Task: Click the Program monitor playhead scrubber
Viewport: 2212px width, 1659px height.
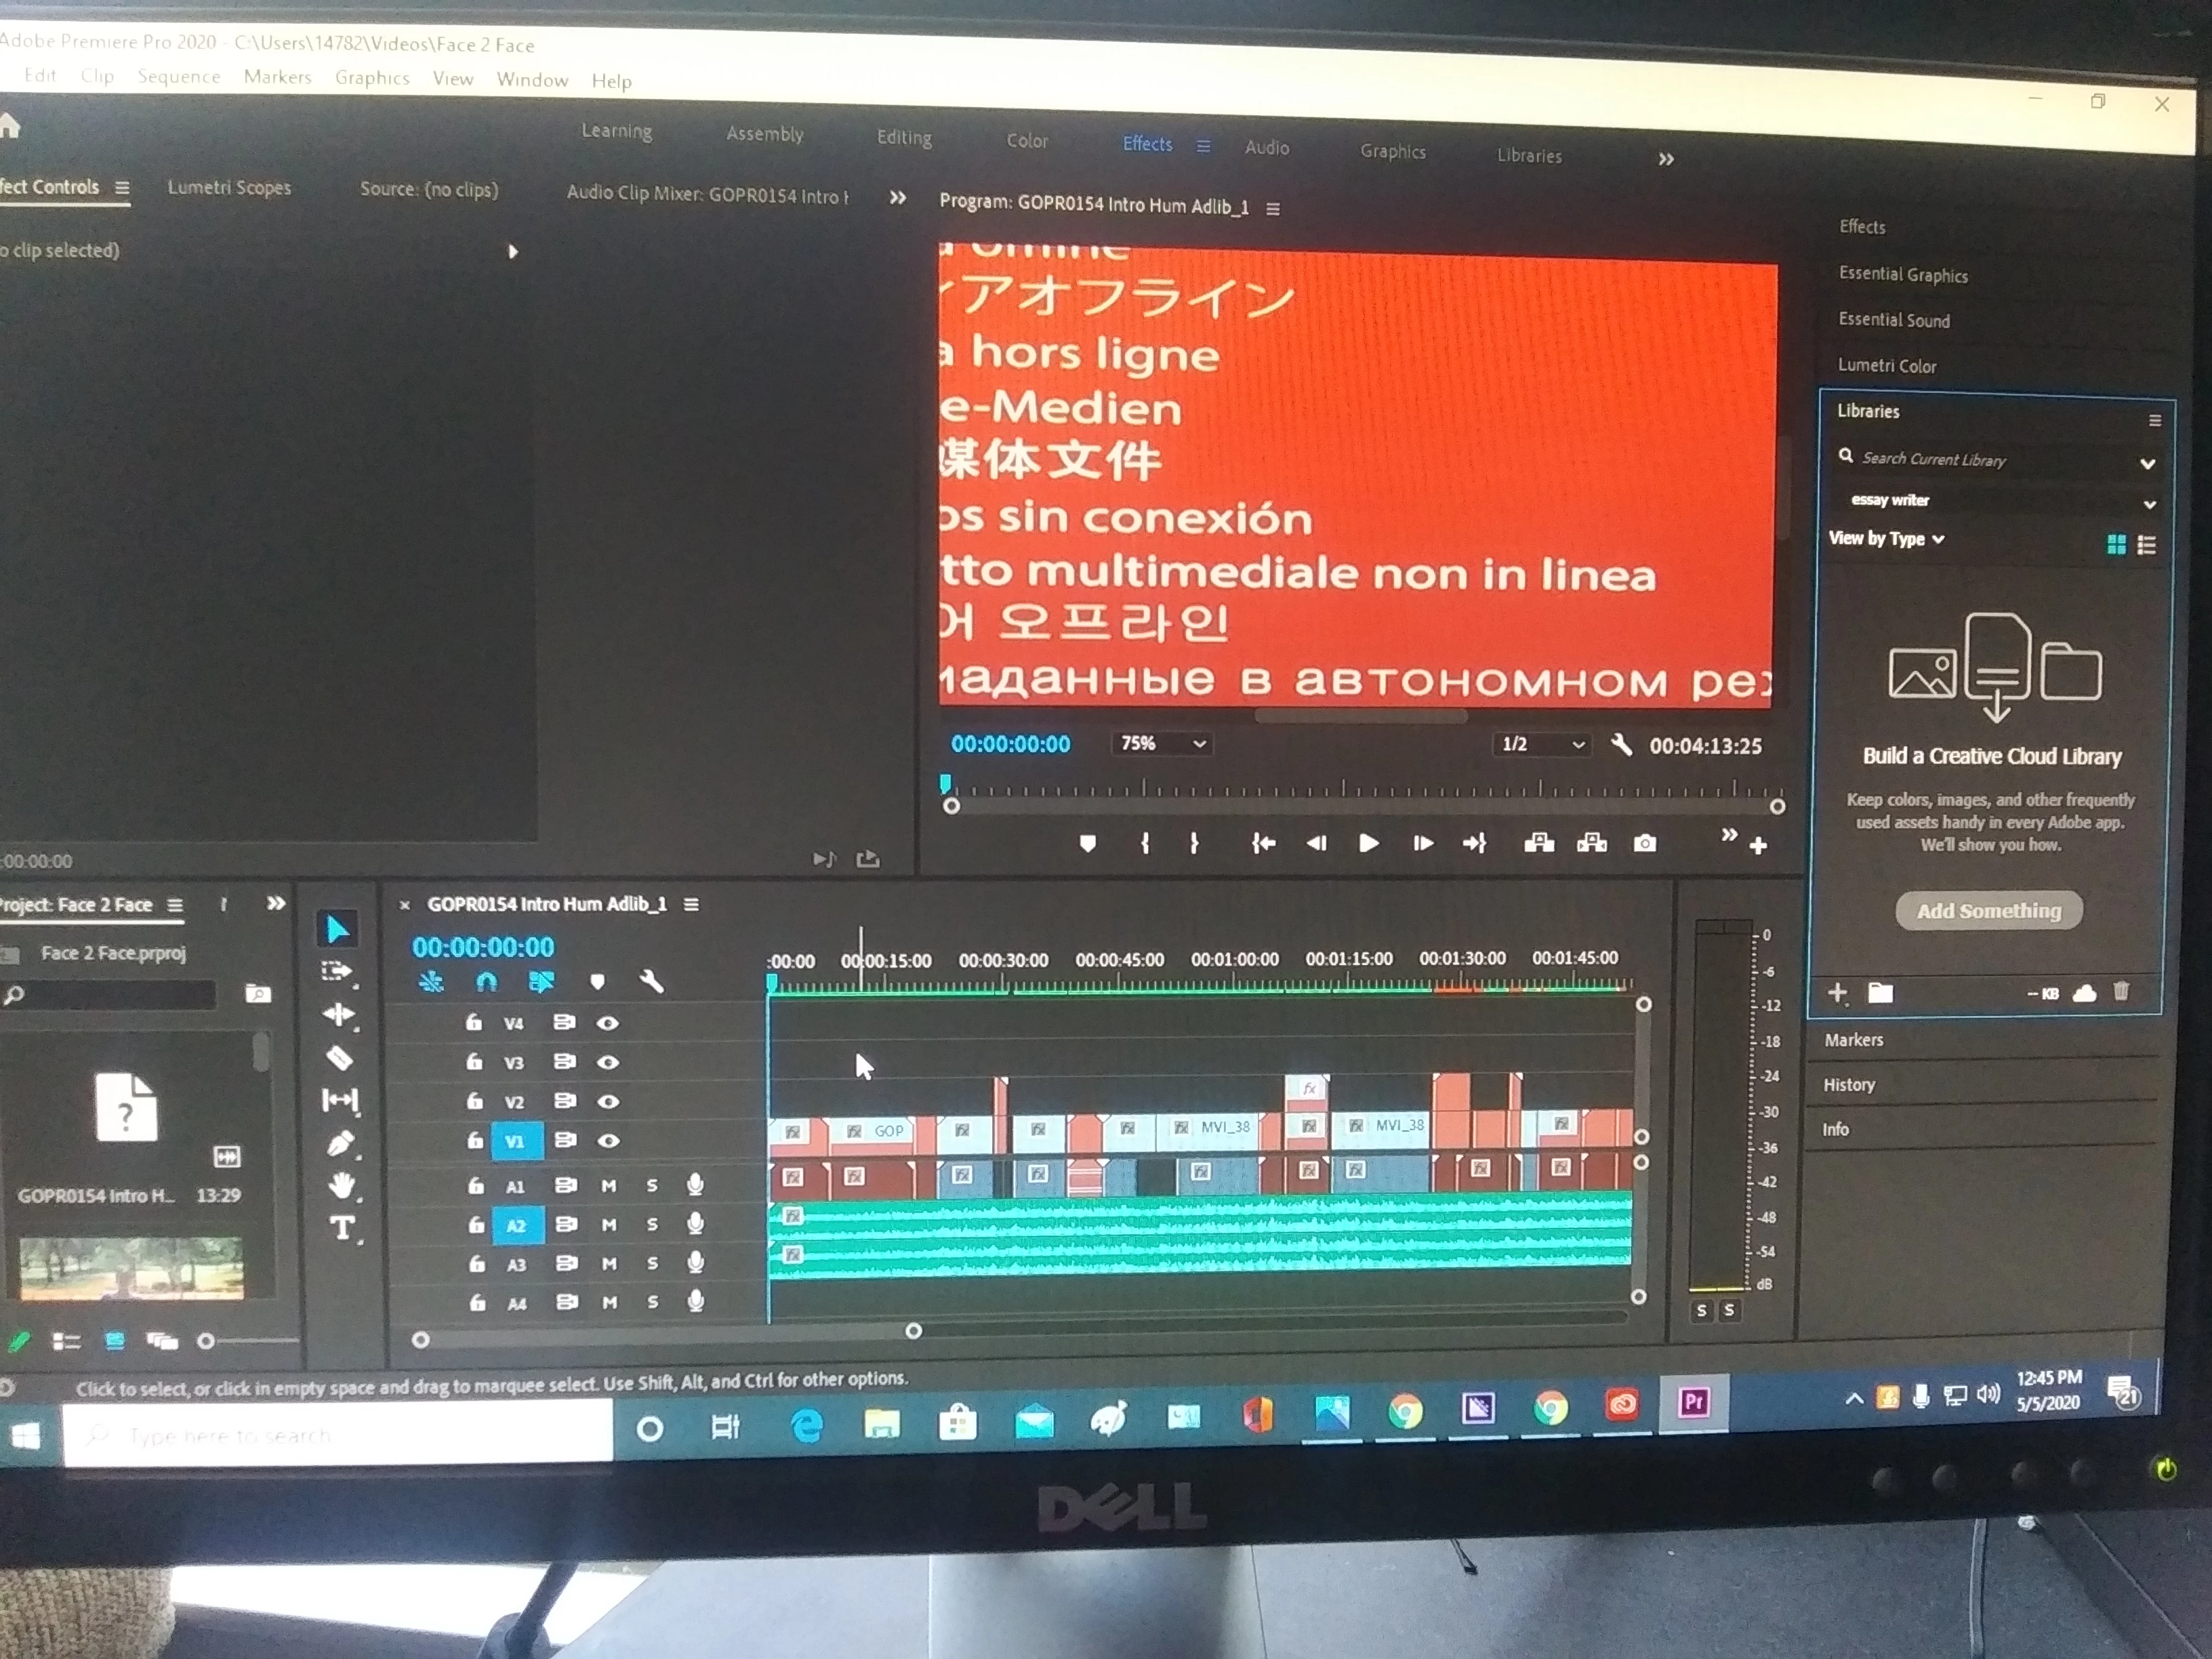Action: (946, 785)
